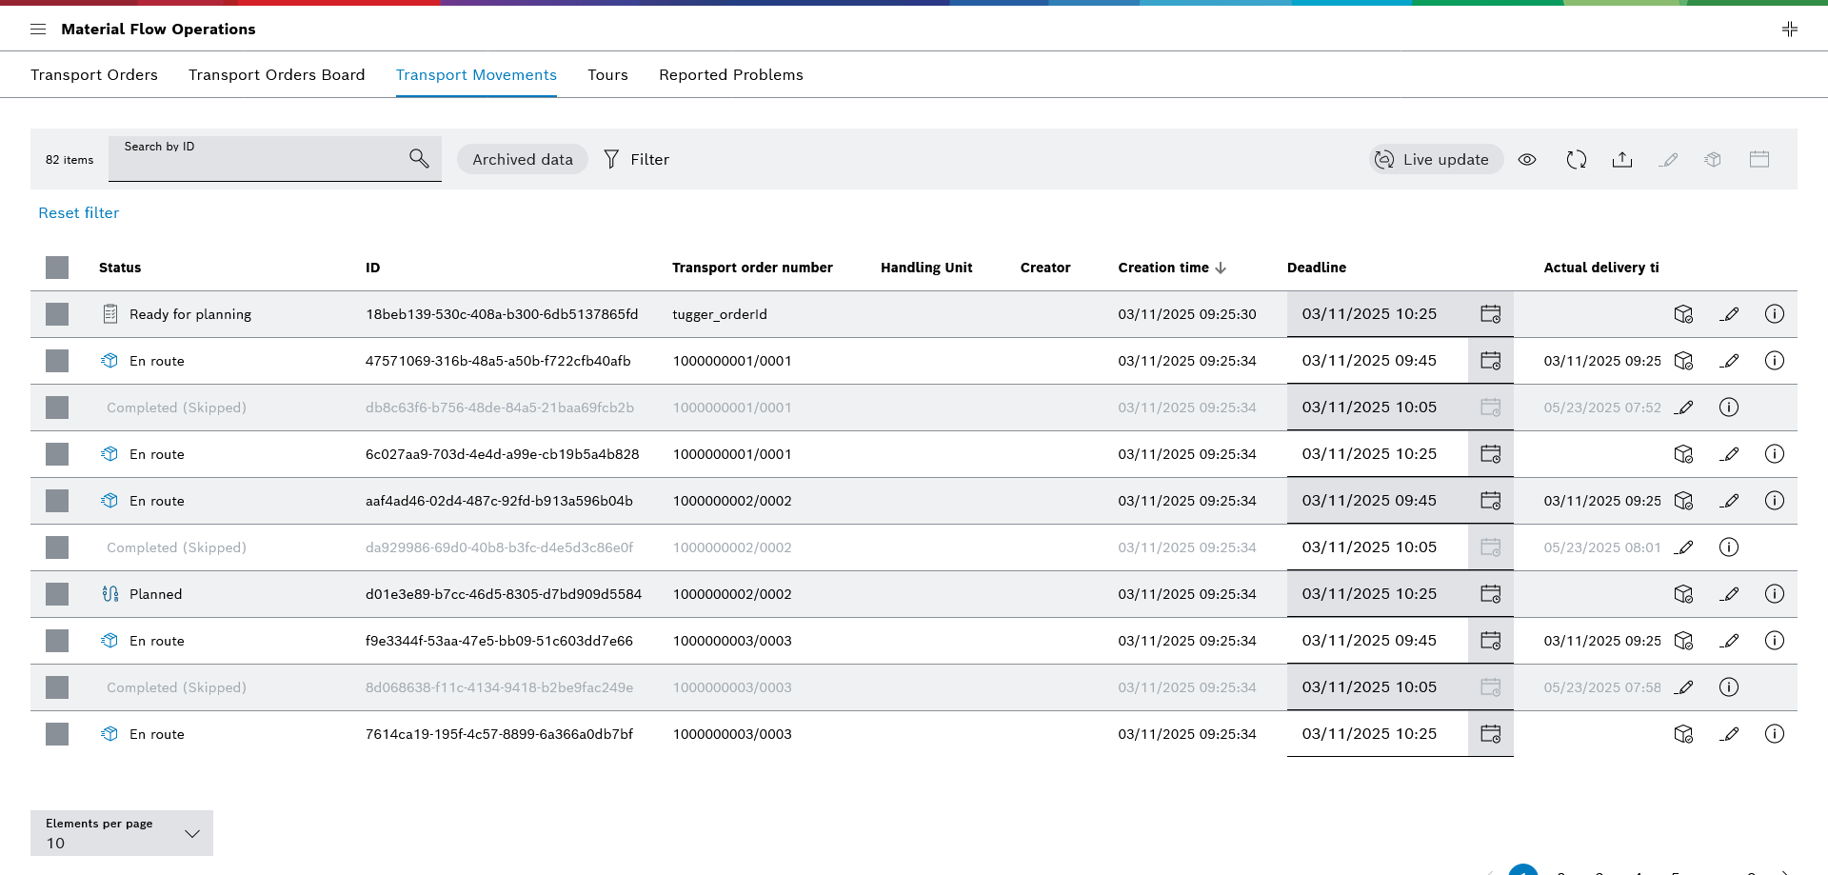The width and height of the screenshot is (1828, 875).
Task: Check the row with ID f9e3344f
Action: 57,641
